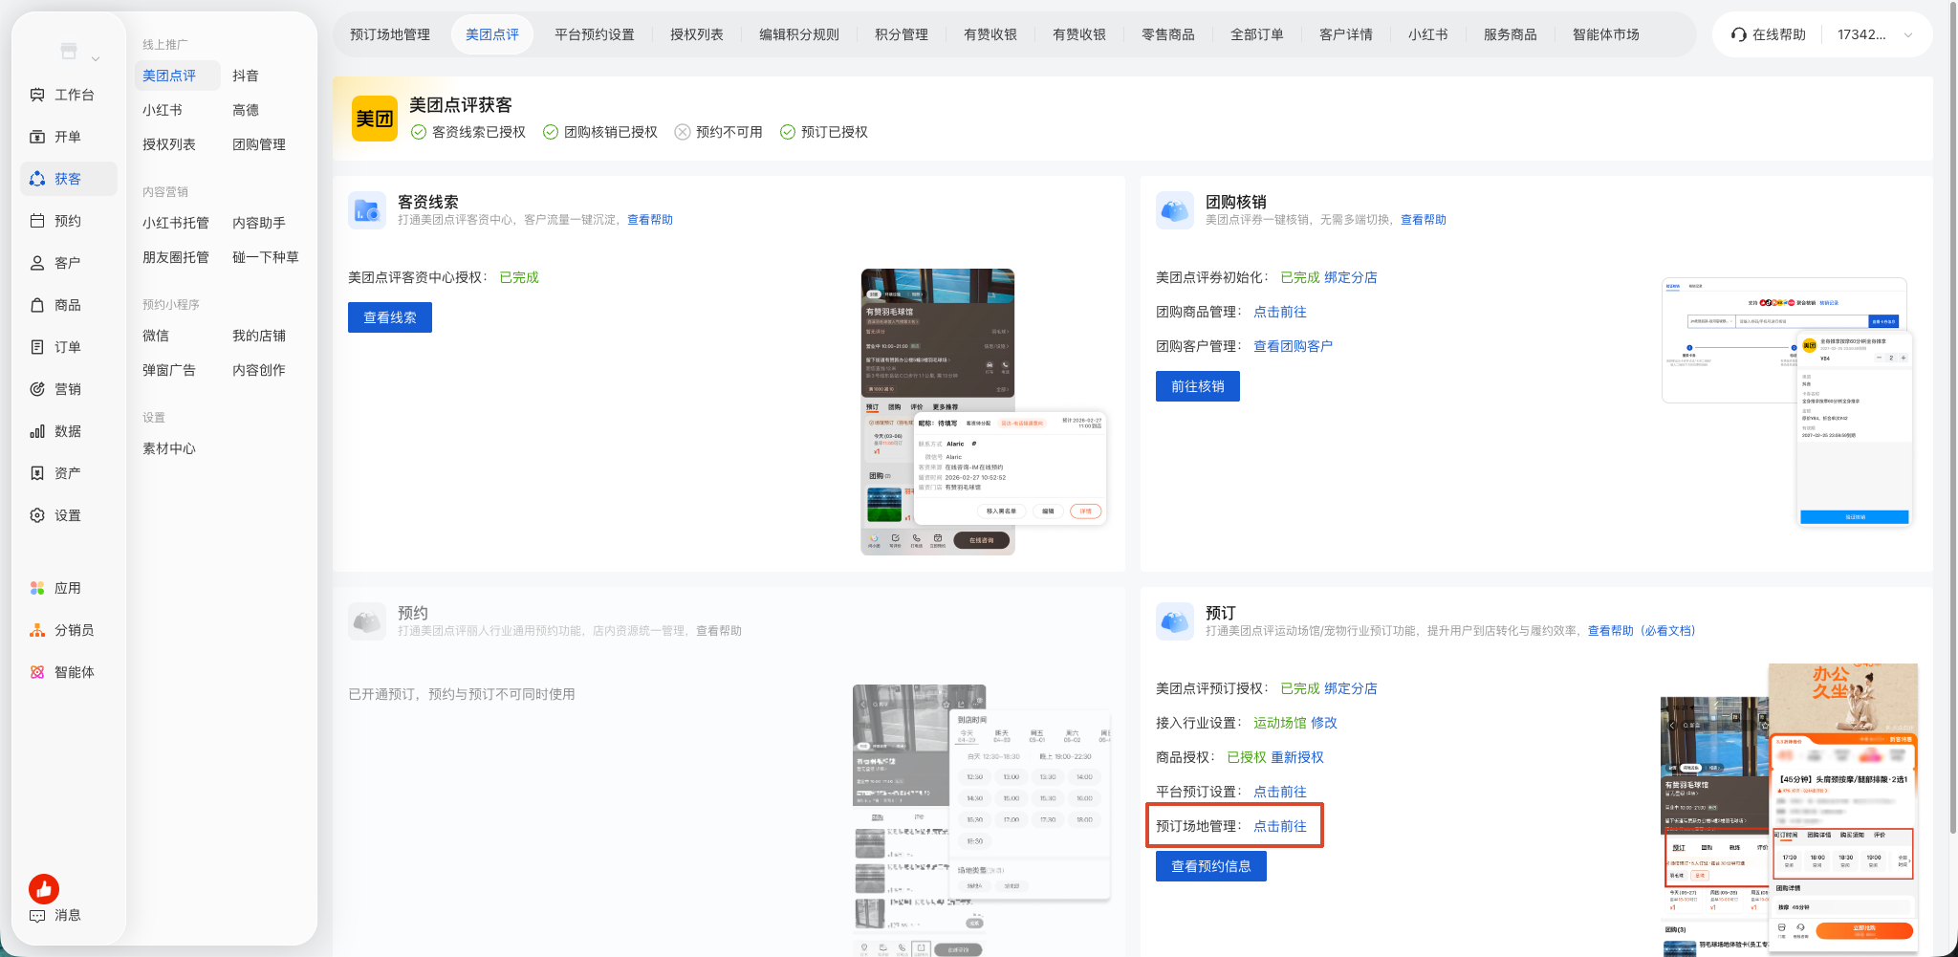This screenshot has width=1958, height=957.
Task: Open 智能体 agent icon in sidebar
Action: click(x=37, y=672)
